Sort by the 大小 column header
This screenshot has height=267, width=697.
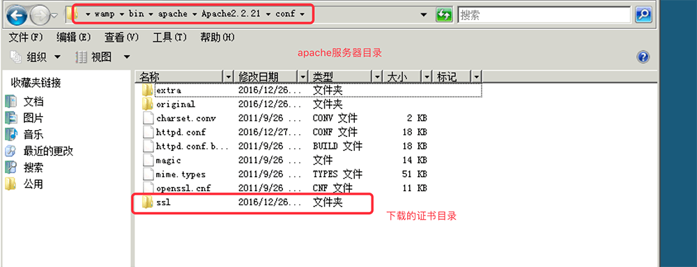pyautogui.click(x=403, y=76)
